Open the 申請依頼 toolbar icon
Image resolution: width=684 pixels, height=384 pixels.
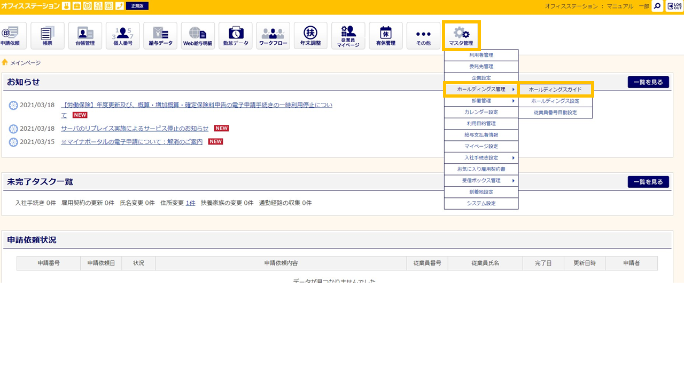(x=10, y=36)
